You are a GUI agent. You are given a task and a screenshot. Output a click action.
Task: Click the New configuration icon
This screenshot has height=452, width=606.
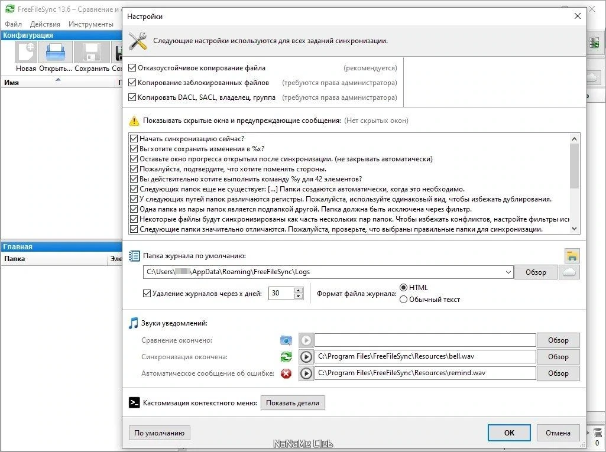[x=26, y=52]
